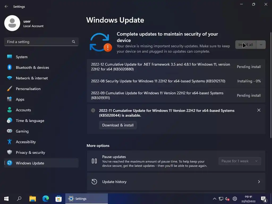Open the notification center icon

[x=263, y=199]
